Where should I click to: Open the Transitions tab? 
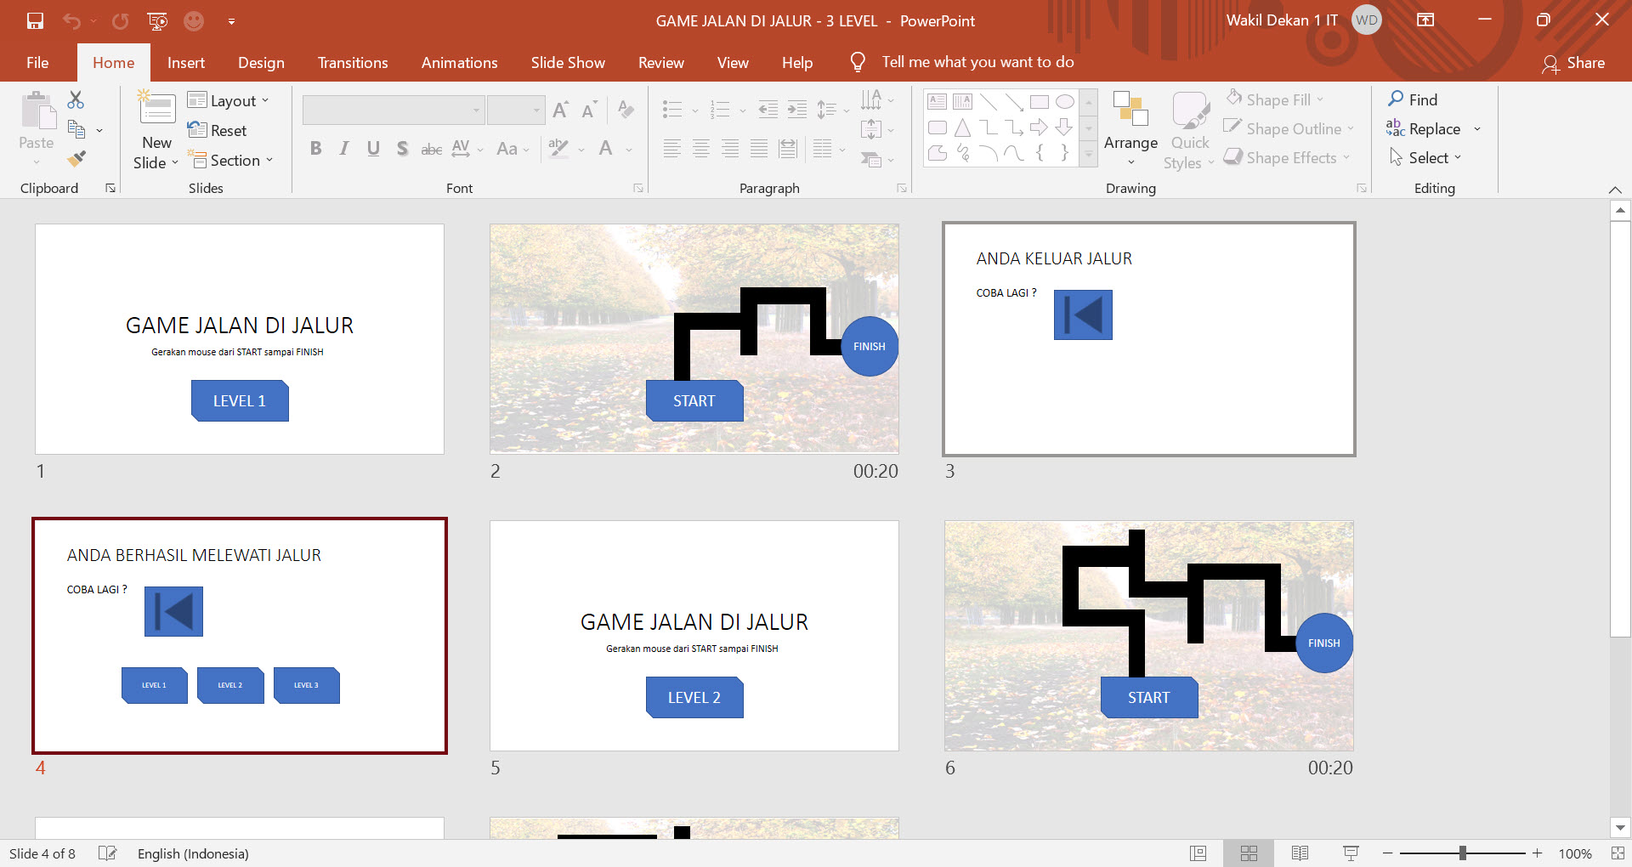(353, 63)
